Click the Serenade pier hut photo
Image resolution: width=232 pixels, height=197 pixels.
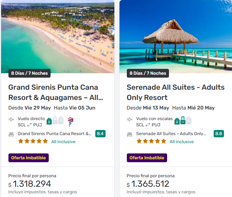pos(176,37)
